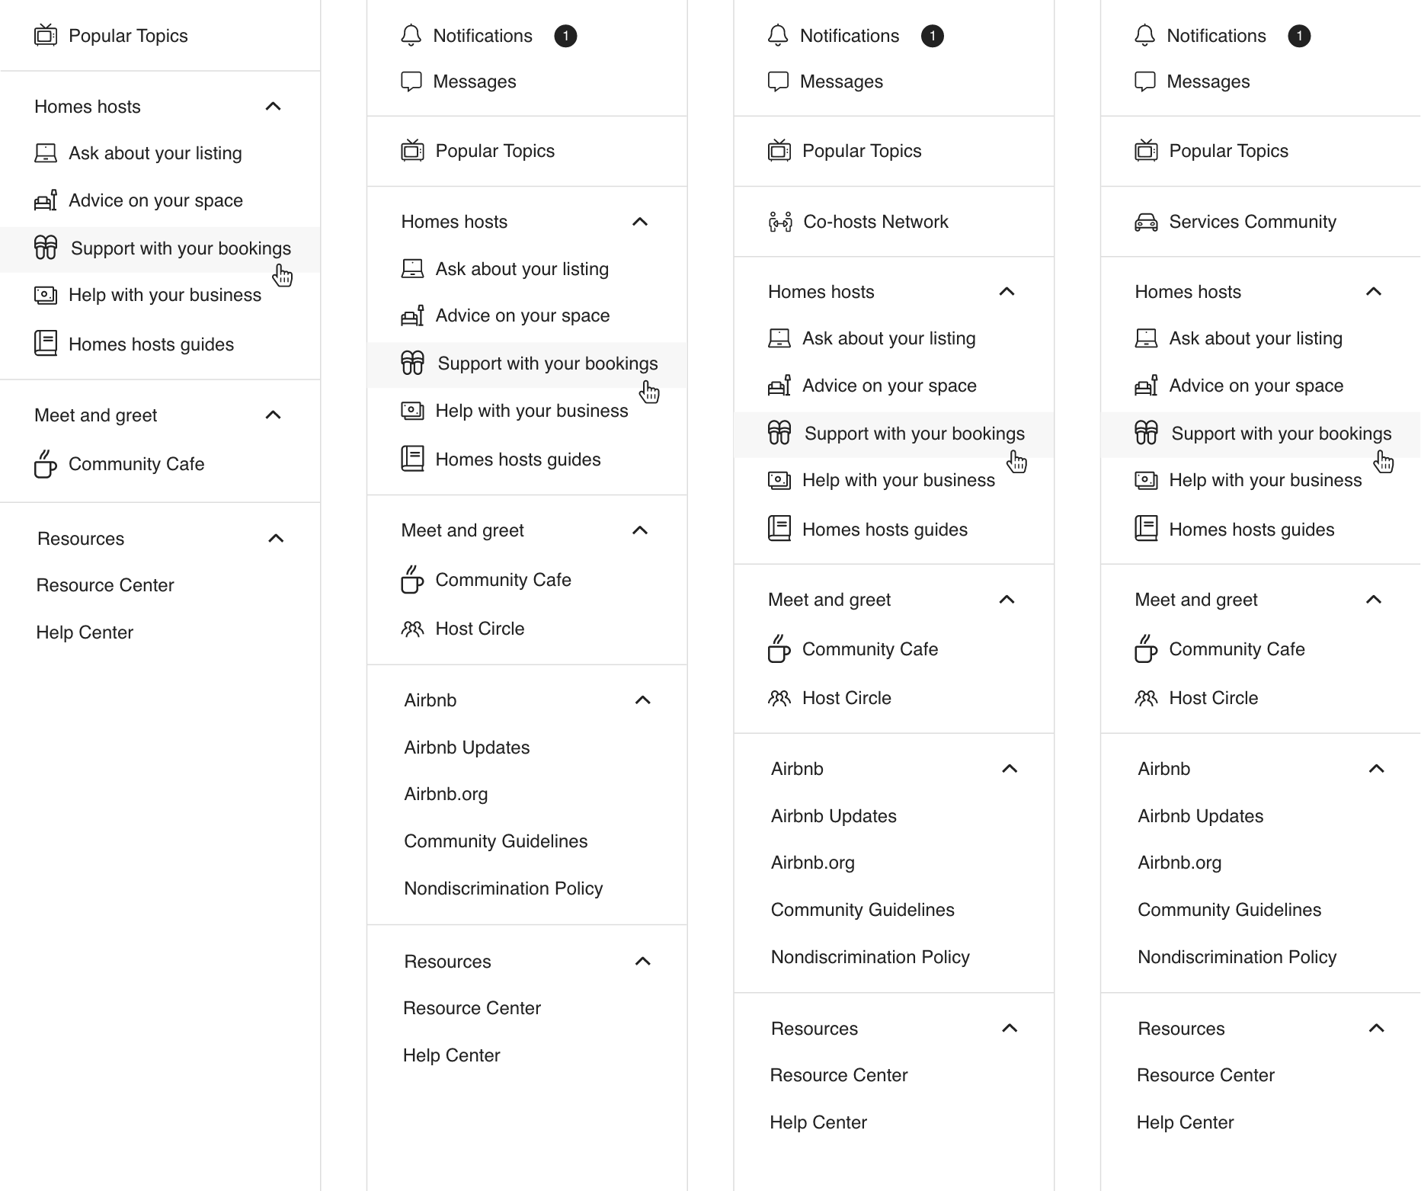Click Notifications bell icon in Services Community panel
The width and height of the screenshot is (1421, 1191).
(1144, 36)
